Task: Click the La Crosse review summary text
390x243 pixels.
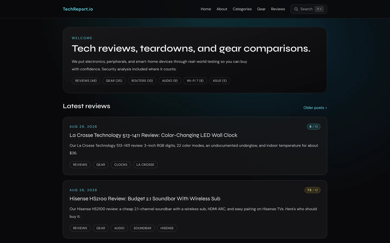Action: click(x=194, y=149)
